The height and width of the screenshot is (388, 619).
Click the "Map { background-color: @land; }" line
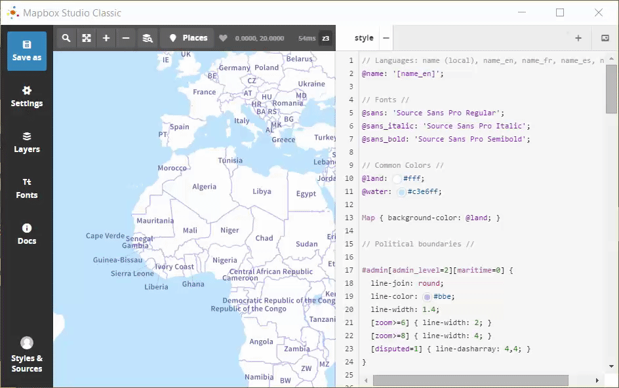(431, 218)
